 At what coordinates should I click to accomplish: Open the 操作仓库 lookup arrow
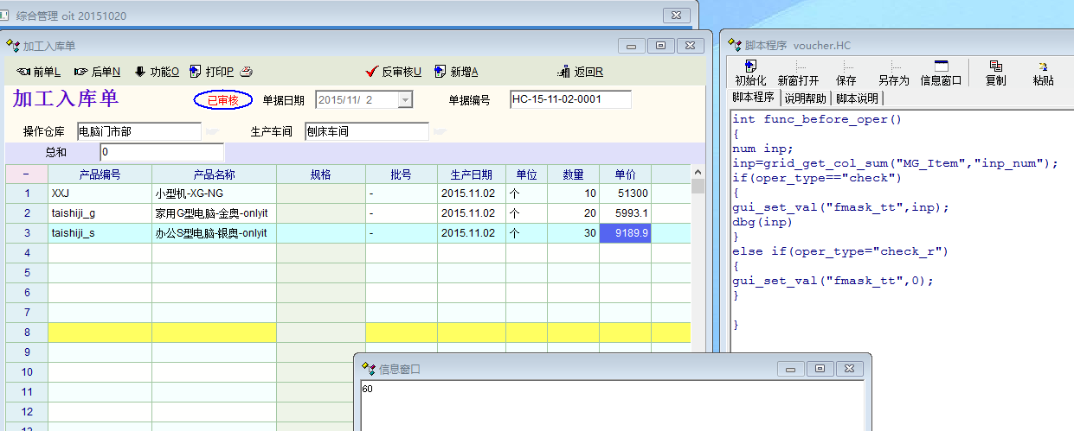click(212, 131)
